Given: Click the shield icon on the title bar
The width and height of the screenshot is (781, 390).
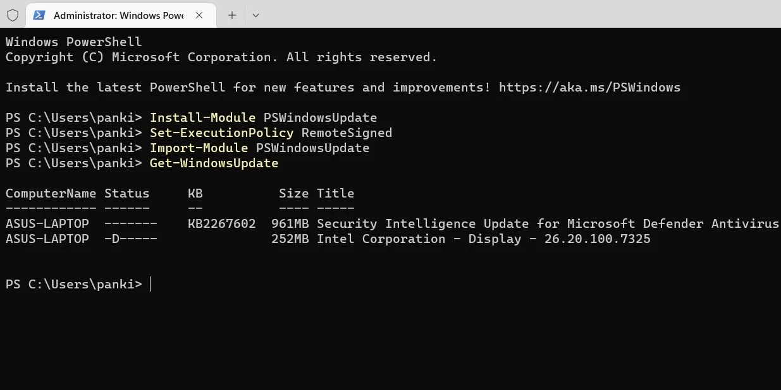Looking at the screenshot, I should point(13,15).
